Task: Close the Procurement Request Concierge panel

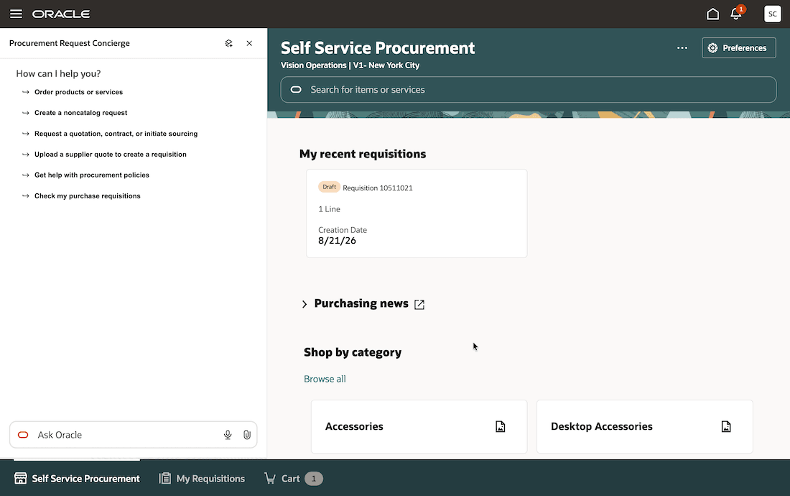Action: coord(249,43)
